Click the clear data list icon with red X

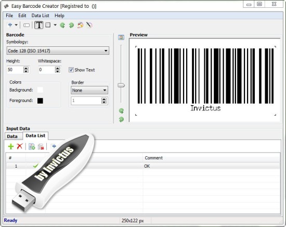(41, 147)
